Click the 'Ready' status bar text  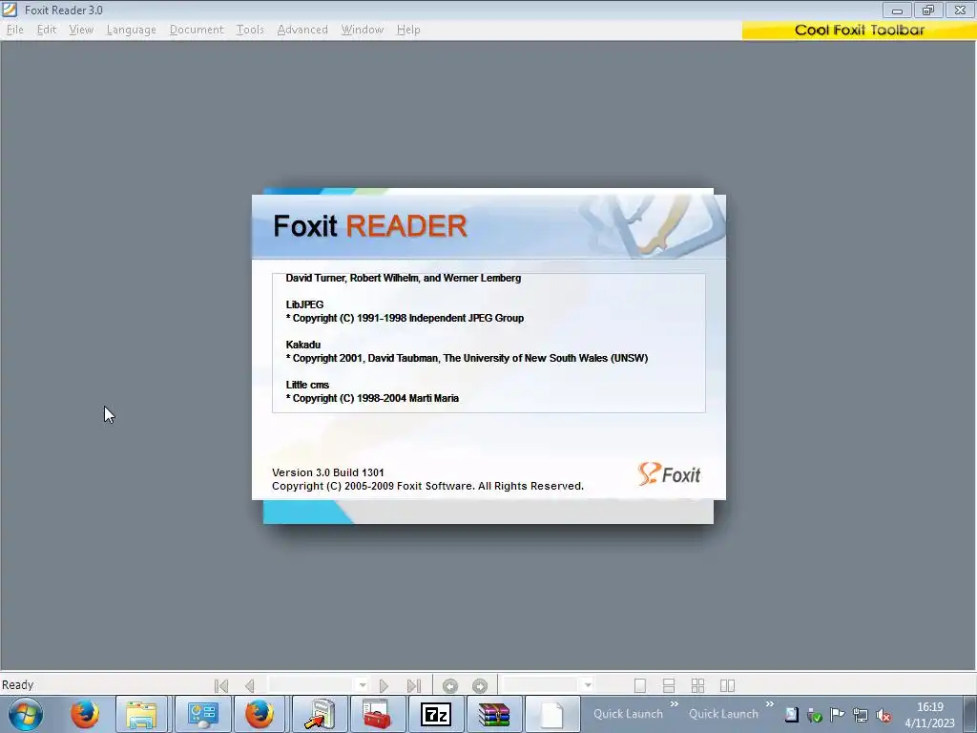click(x=17, y=684)
